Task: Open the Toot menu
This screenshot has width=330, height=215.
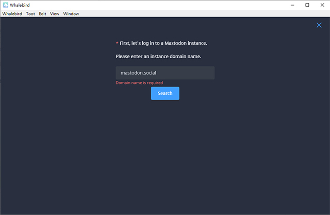Action: [30, 14]
